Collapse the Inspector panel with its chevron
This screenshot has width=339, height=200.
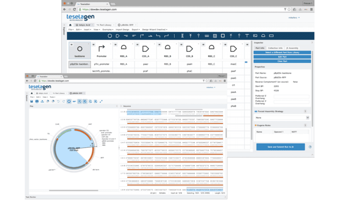coord(312,43)
